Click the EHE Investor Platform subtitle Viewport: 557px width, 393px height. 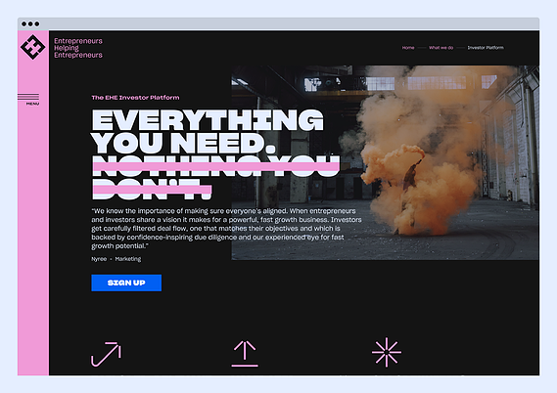click(x=135, y=98)
